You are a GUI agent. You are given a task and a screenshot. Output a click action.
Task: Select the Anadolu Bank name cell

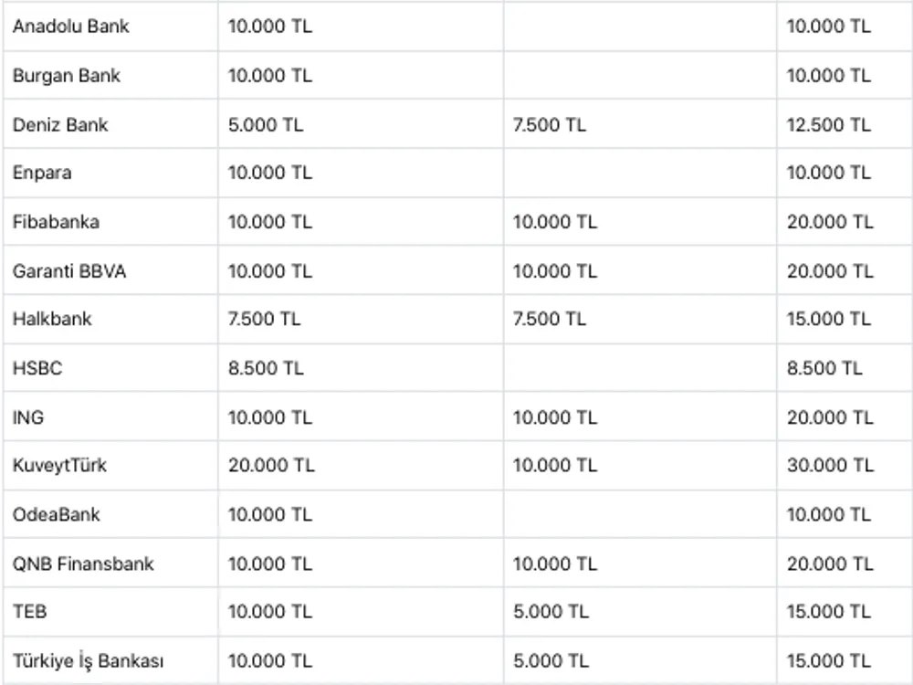(x=70, y=26)
